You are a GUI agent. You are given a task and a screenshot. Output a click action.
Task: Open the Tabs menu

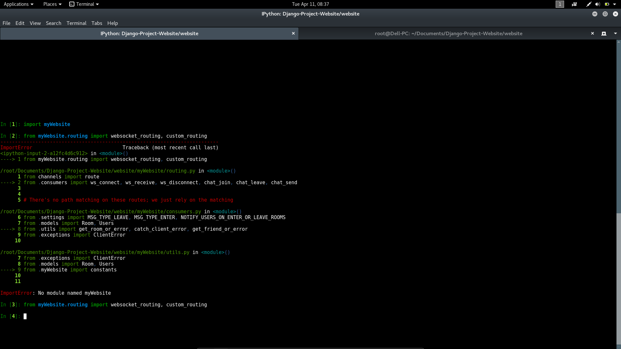(x=97, y=23)
